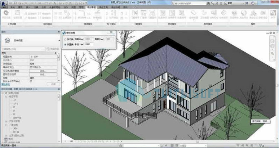Open the Revit application menu button
Image resolution: width=279 pixels, height=148 pixels.
pyautogui.click(x=4, y=4)
